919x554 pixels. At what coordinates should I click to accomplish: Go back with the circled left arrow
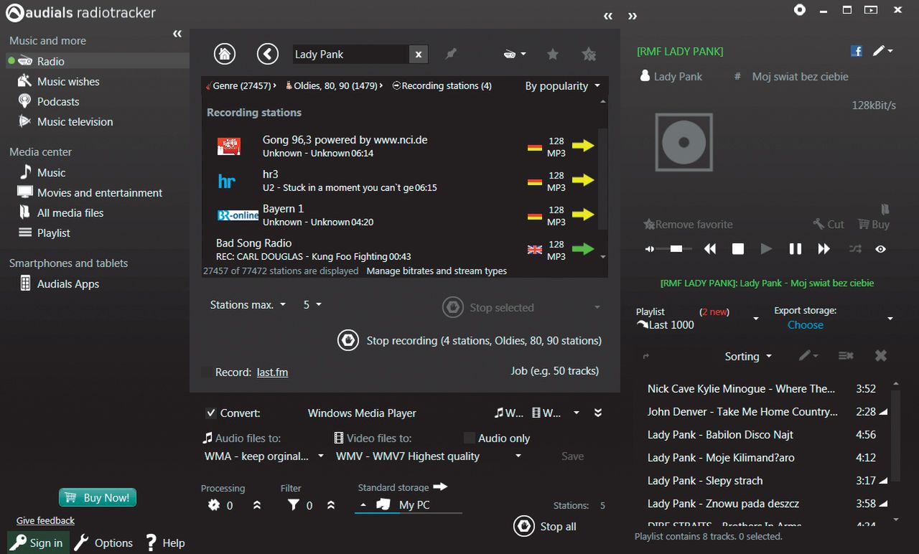point(268,53)
